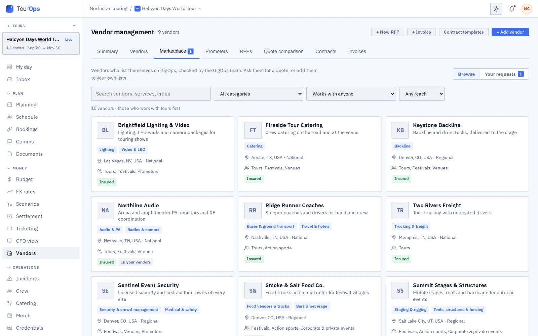The image size is (538, 336).
Task: Click the + New RFP button
Action: 388,32
